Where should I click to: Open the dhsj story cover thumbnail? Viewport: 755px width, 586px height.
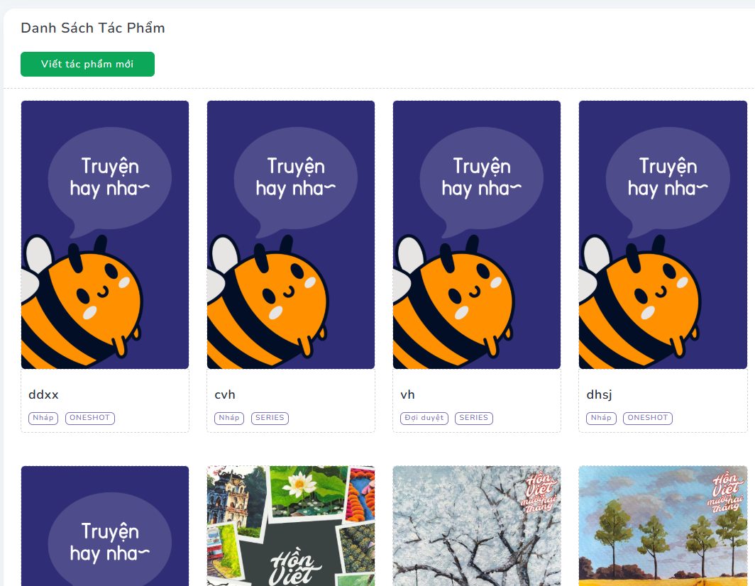click(663, 235)
